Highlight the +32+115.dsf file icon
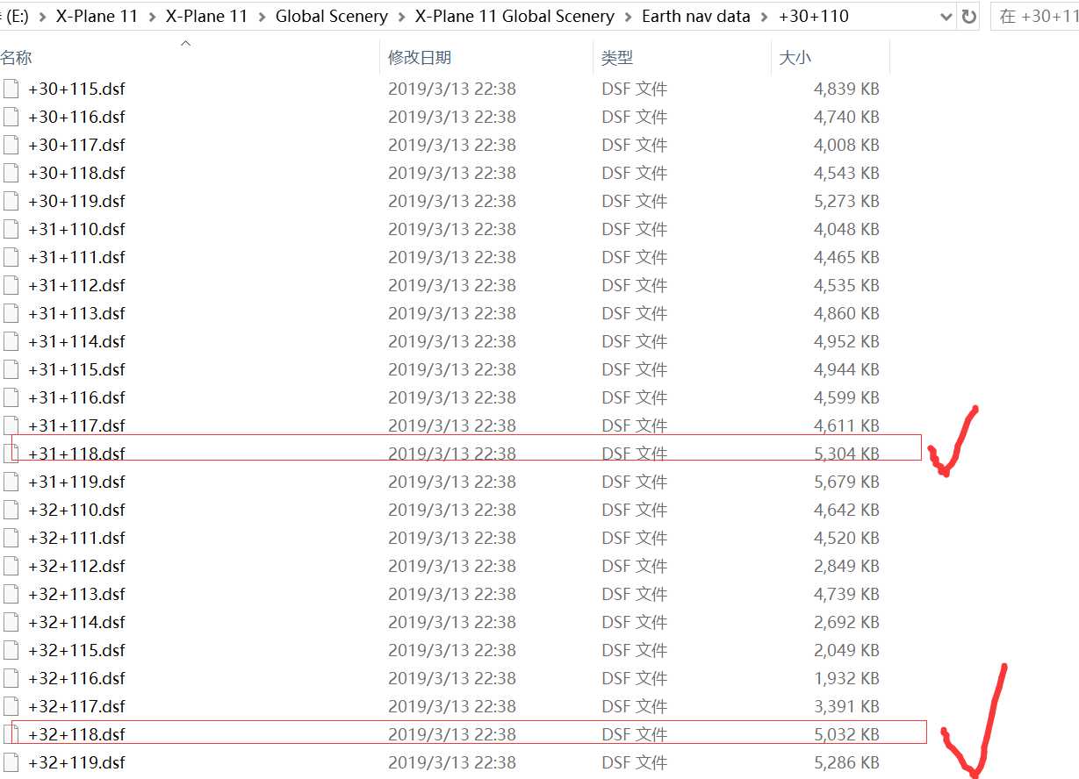Screen dimensions: 1079x779 tap(11, 650)
